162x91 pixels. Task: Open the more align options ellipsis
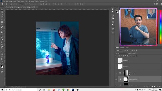tap(66, 4)
